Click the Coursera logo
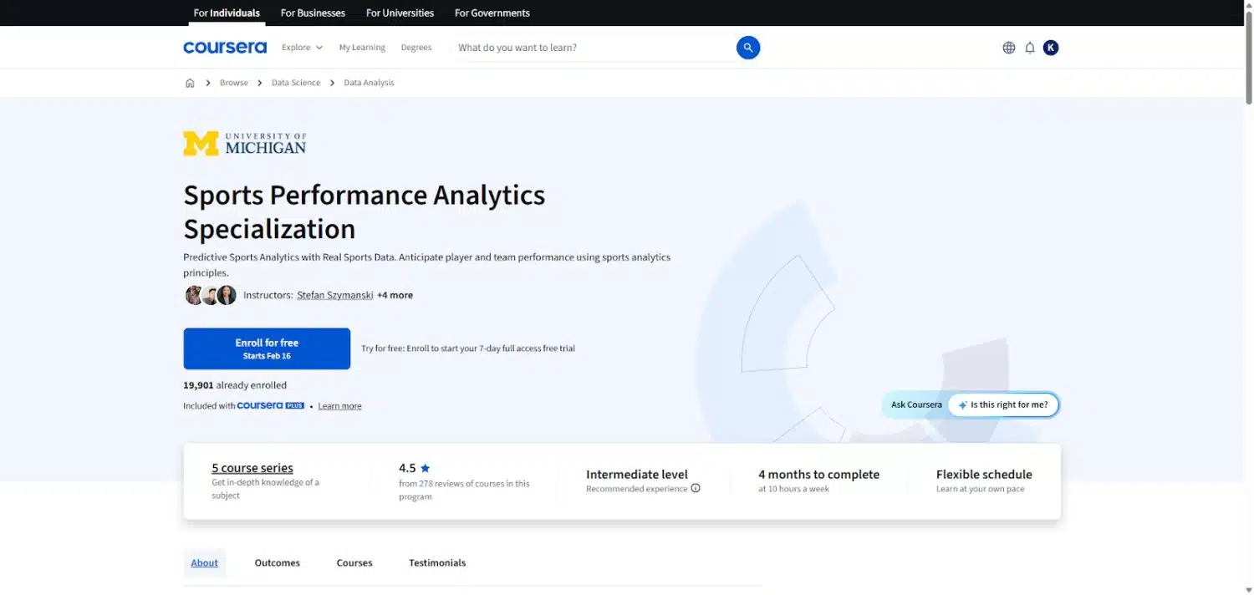The image size is (1254, 595). click(225, 48)
